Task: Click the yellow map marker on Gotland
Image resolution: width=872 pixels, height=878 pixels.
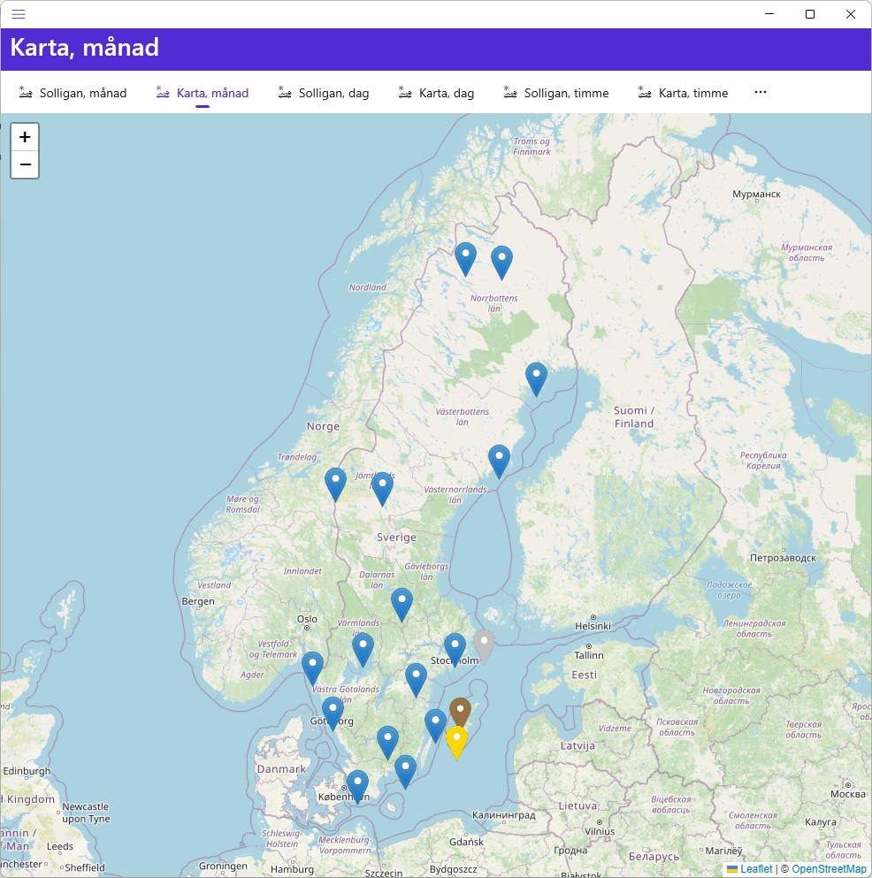Action: [x=456, y=742]
